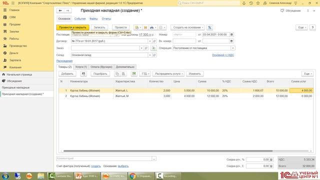Expand the Заказ field dropdown arrow

click(x=141, y=48)
